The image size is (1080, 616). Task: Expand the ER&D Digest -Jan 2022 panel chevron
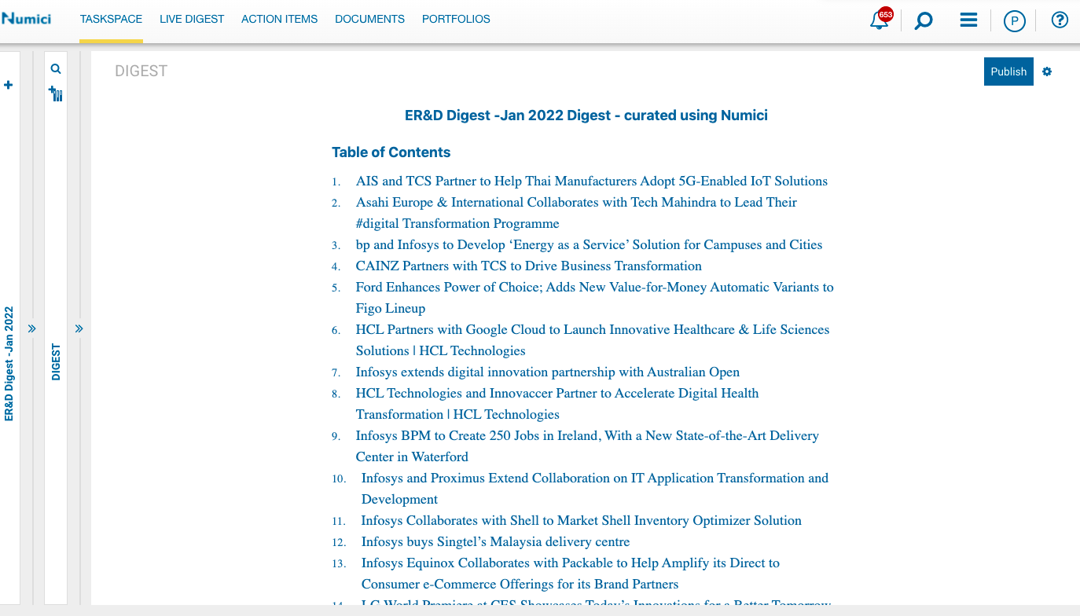(32, 328)
